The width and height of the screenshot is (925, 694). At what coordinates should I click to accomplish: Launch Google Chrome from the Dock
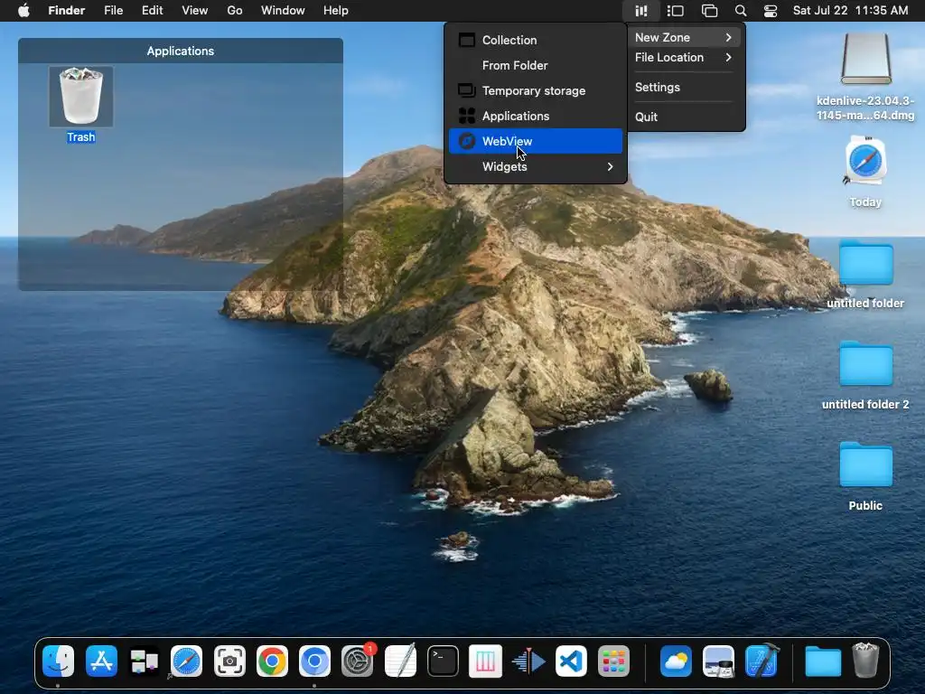(x=272, y=662)
